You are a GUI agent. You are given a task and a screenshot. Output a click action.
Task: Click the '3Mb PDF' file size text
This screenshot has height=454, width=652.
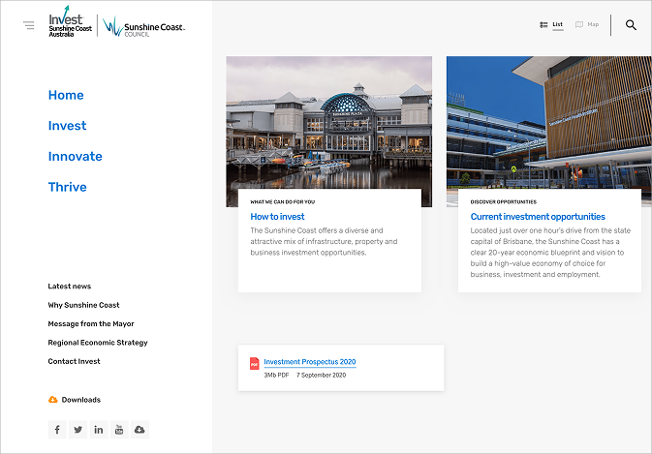click(x=276, y=375)
